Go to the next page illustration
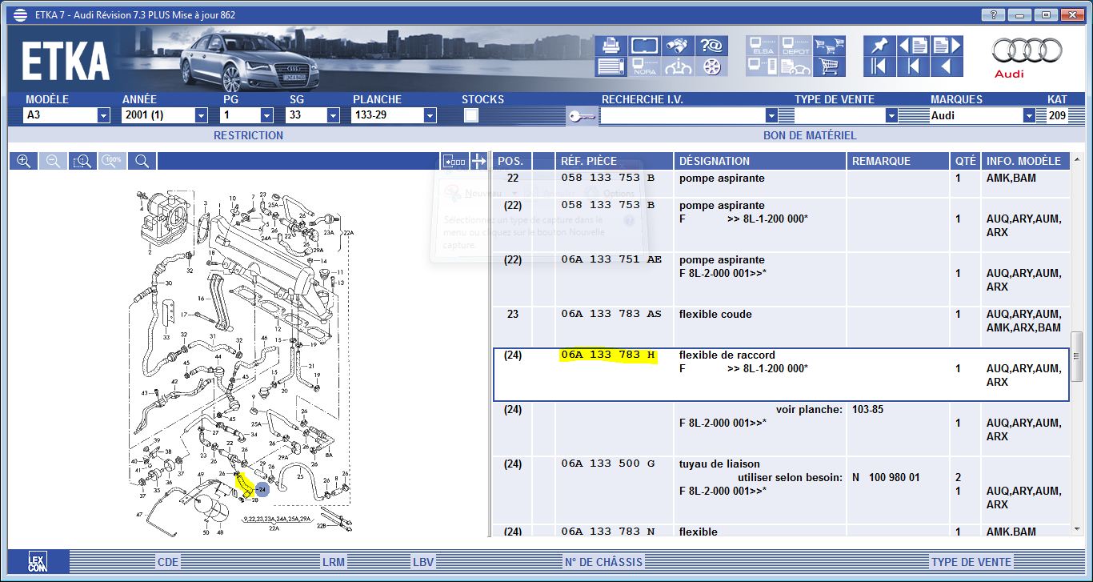This screenshot has width=1093, height=582. coord(946,46)
